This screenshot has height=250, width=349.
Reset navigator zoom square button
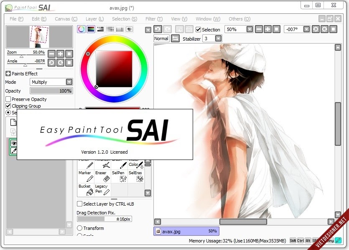69,54
